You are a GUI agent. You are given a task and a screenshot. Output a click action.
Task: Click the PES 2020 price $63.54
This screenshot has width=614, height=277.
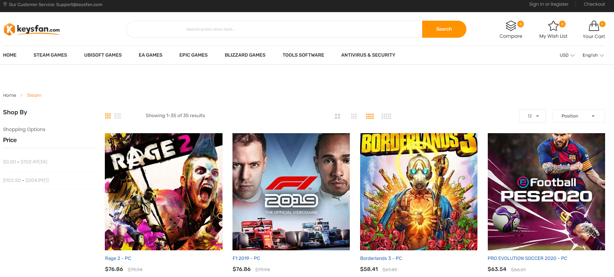coord(497,269)
